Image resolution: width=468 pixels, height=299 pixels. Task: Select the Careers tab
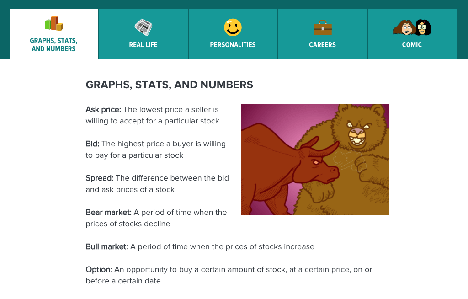point(322,45)
